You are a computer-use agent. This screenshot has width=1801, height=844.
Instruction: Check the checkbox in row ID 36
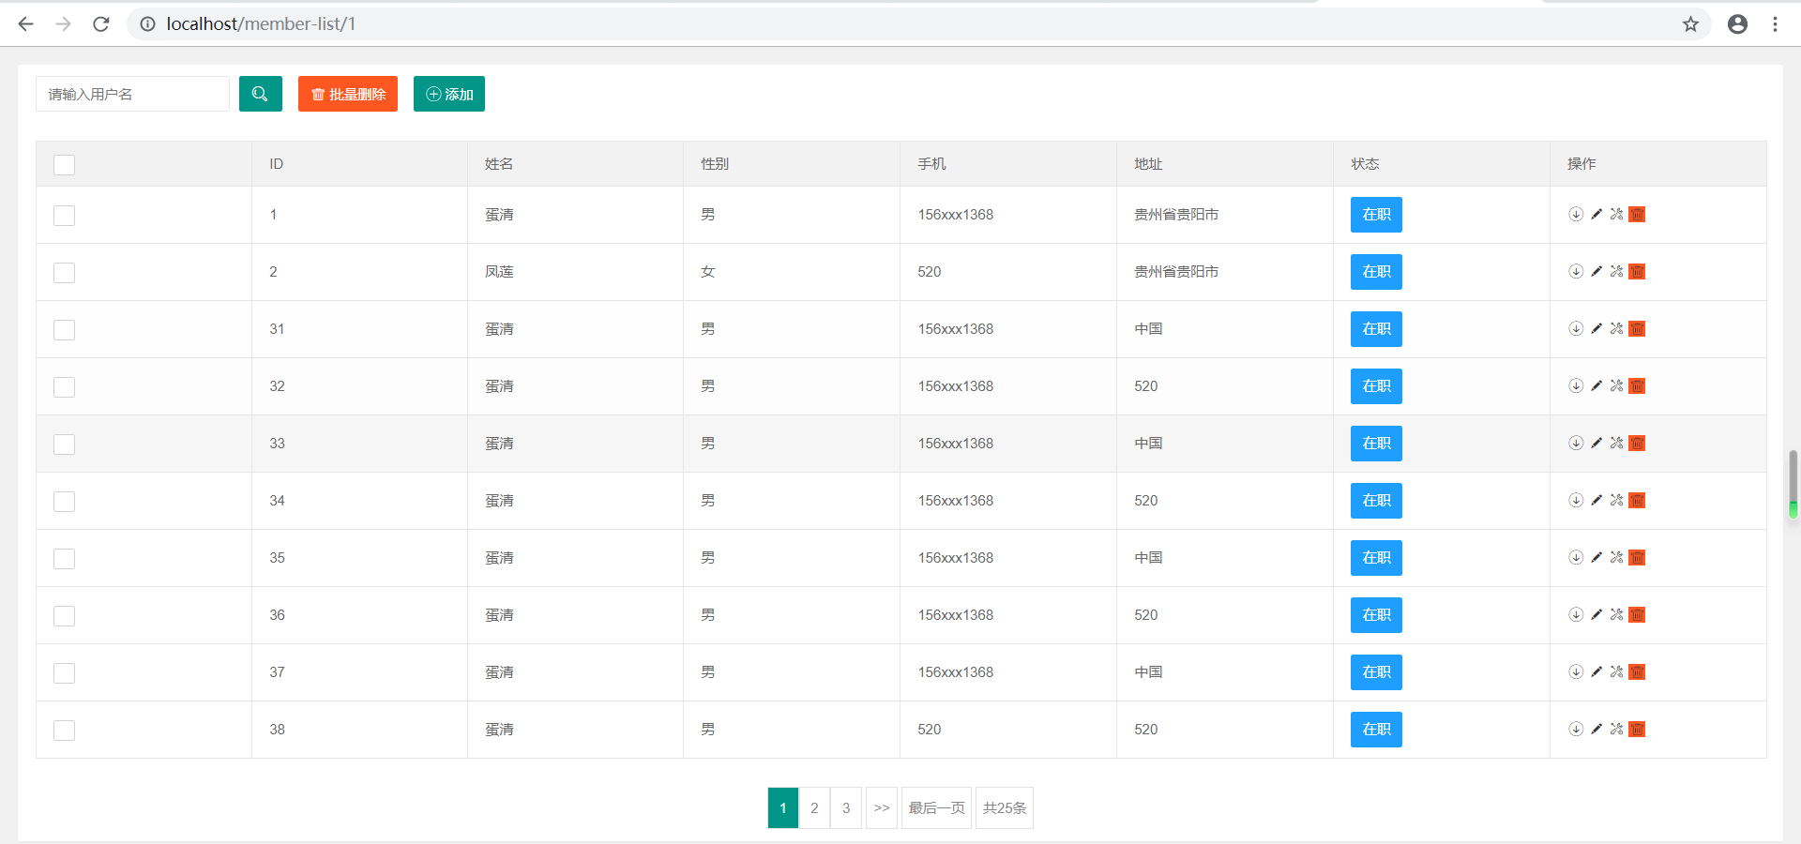tap(64, 616)
